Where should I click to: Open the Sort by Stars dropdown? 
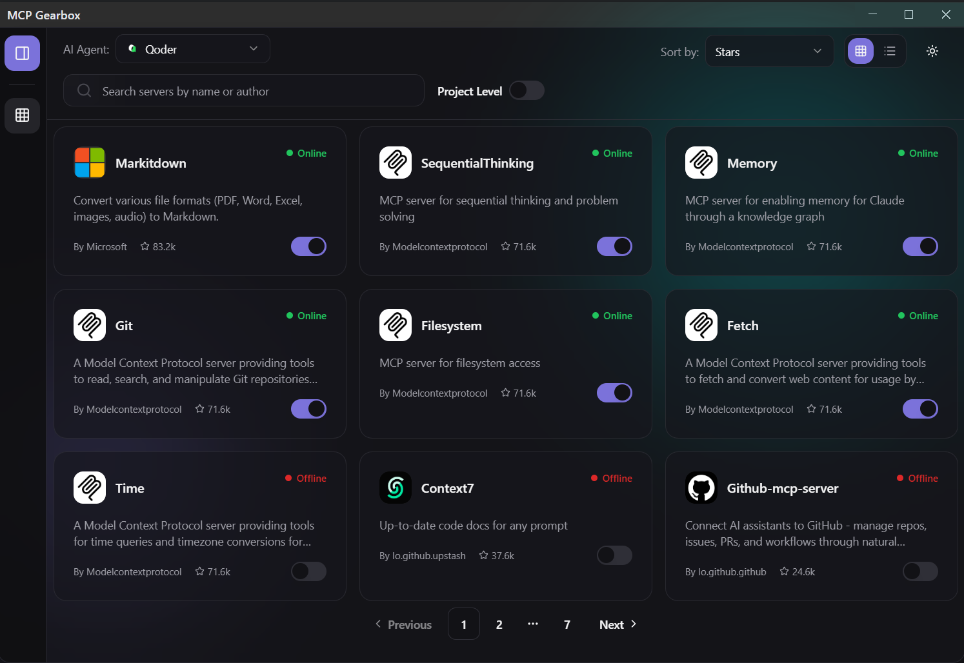(770, 52)
